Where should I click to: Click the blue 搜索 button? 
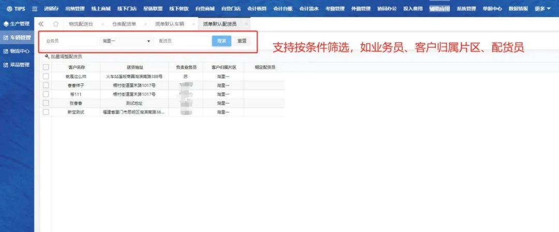222,41
